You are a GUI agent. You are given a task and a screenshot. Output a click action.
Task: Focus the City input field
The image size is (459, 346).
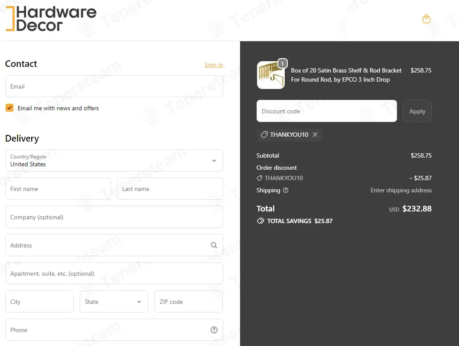(39, 302)
